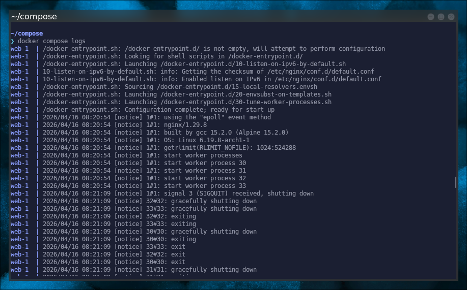
Task: Minimize the terminal window
Action: pyautogui.click(x=431, y=17)
